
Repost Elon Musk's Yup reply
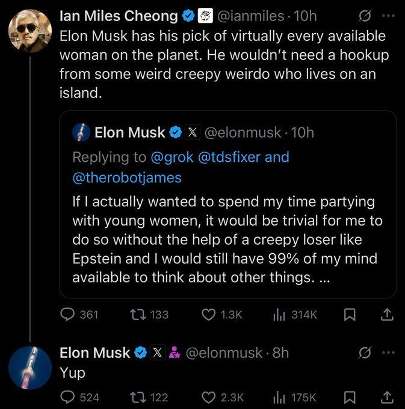[x=140, y=397]
